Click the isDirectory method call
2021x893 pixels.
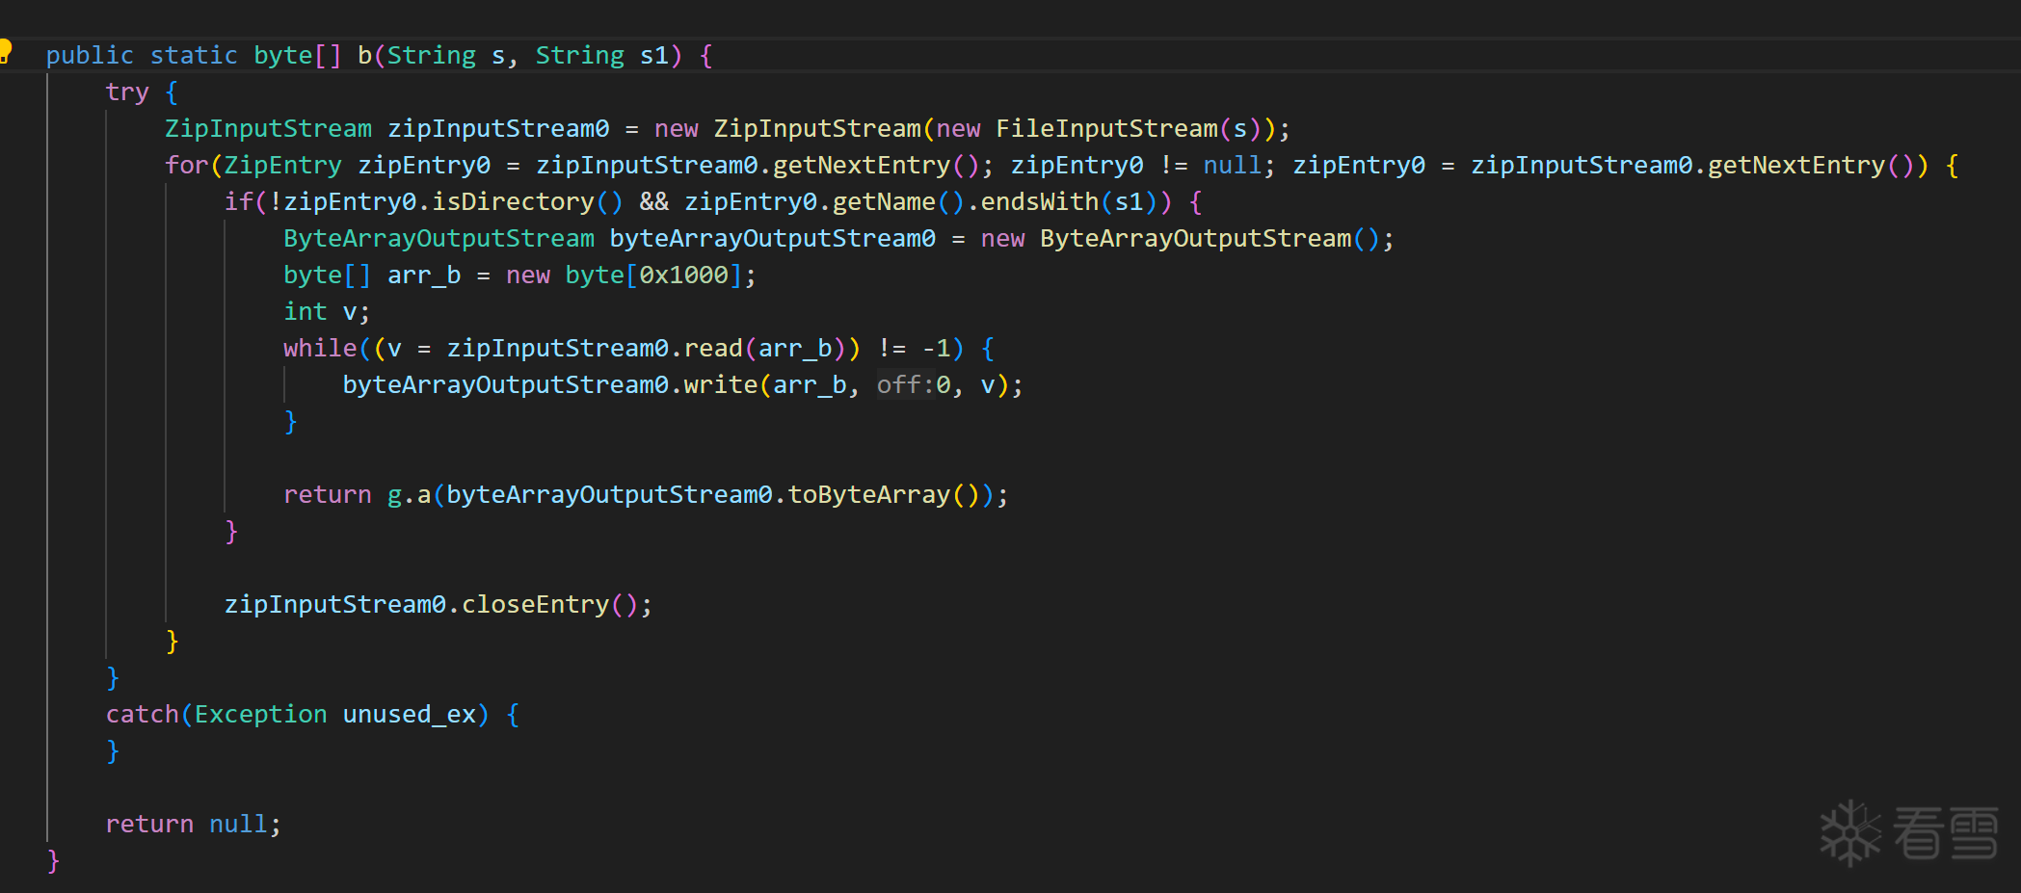(513, 202)
